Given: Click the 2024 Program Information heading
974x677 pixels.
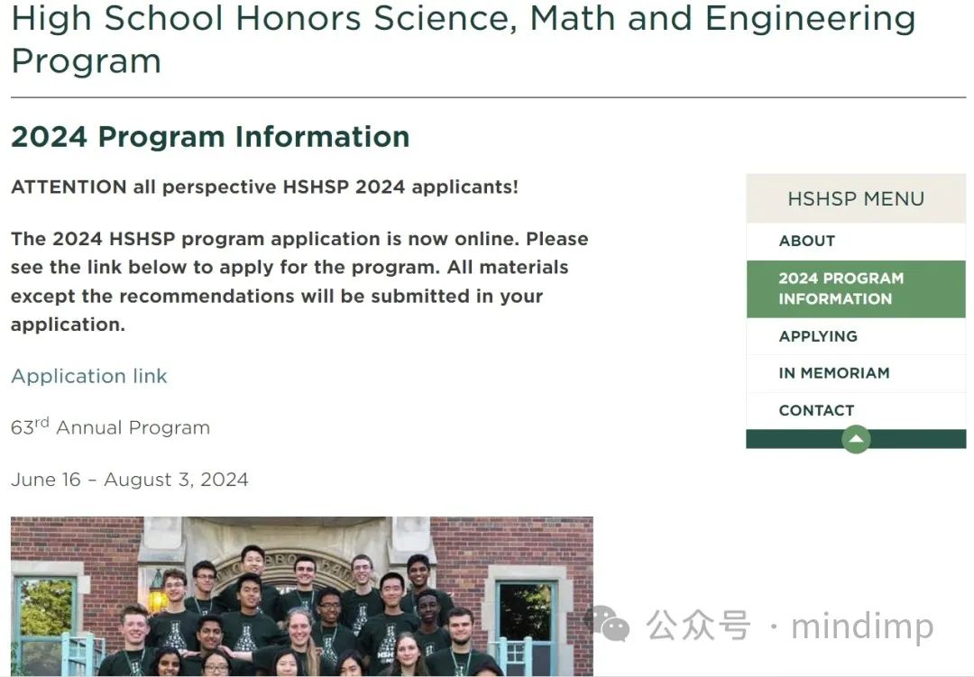Looking at the screenshot, I should click(x=210, y=137).
